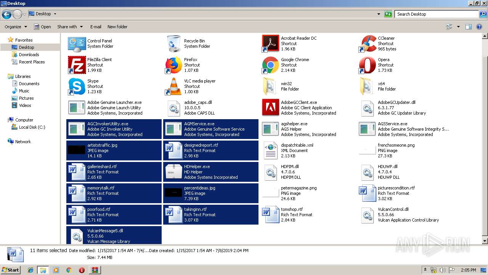Viewport: 488px width, 275px height.
Task: Open the Control Panel icon
Action: click(77, 44)
